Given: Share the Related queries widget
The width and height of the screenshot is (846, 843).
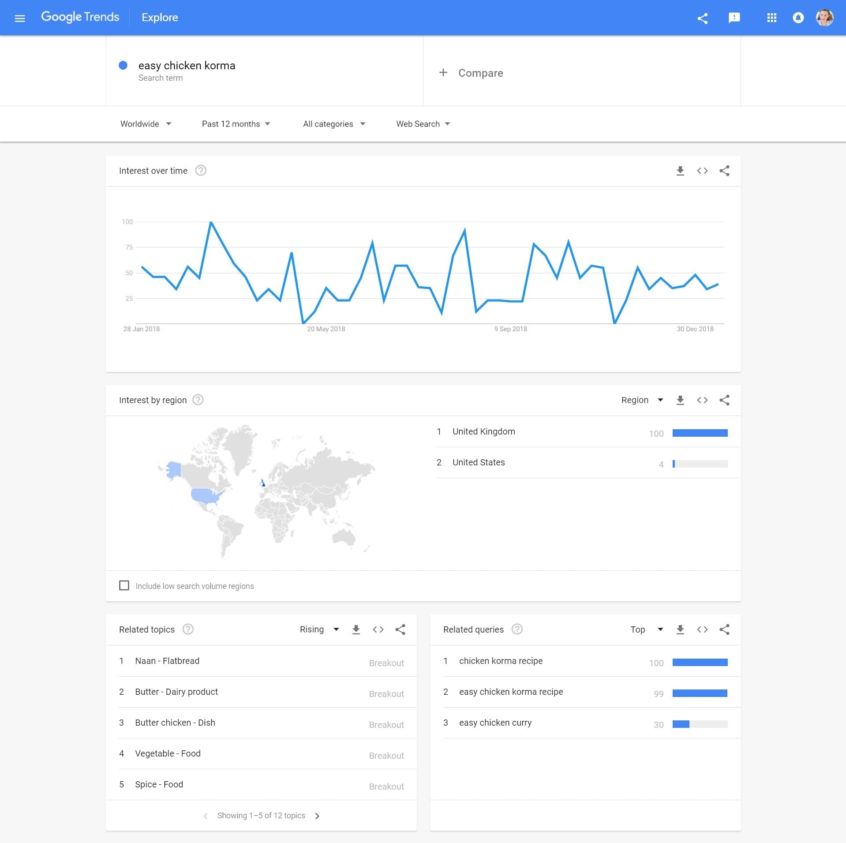Looking at the screenshot, I should pyautogui.click(x=724, y=629).
